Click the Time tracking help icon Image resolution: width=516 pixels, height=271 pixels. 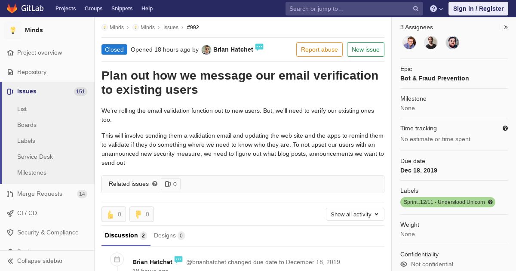505,128
